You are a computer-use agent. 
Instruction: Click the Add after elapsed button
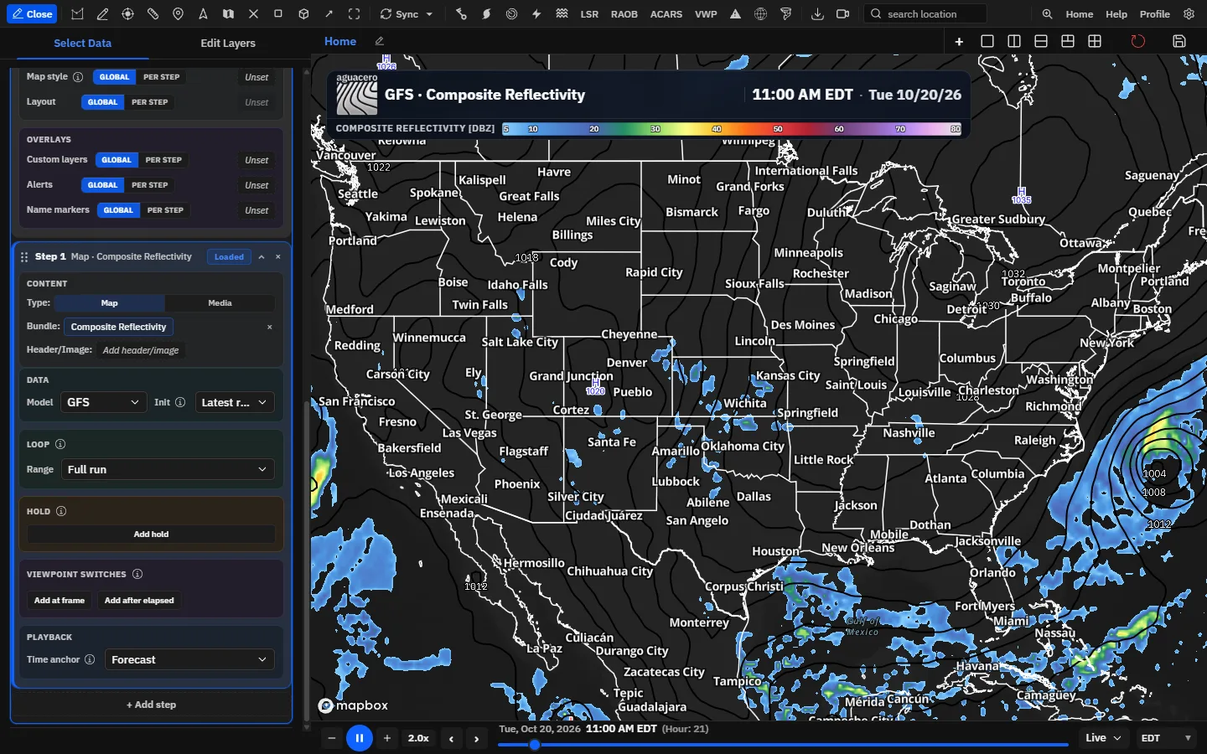pos(139,601)
